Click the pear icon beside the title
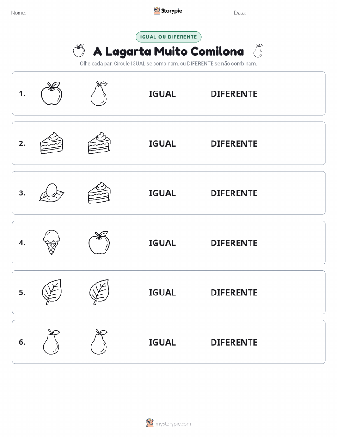 click(x=258, y=51)
